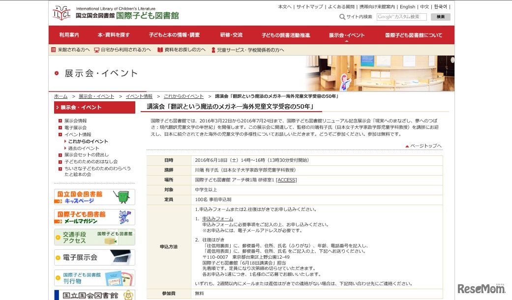Click 100名 事前申込制 capacity text
Image resolution: width=512 pixels, height=300 pixels.
click(x=213, y=200)
